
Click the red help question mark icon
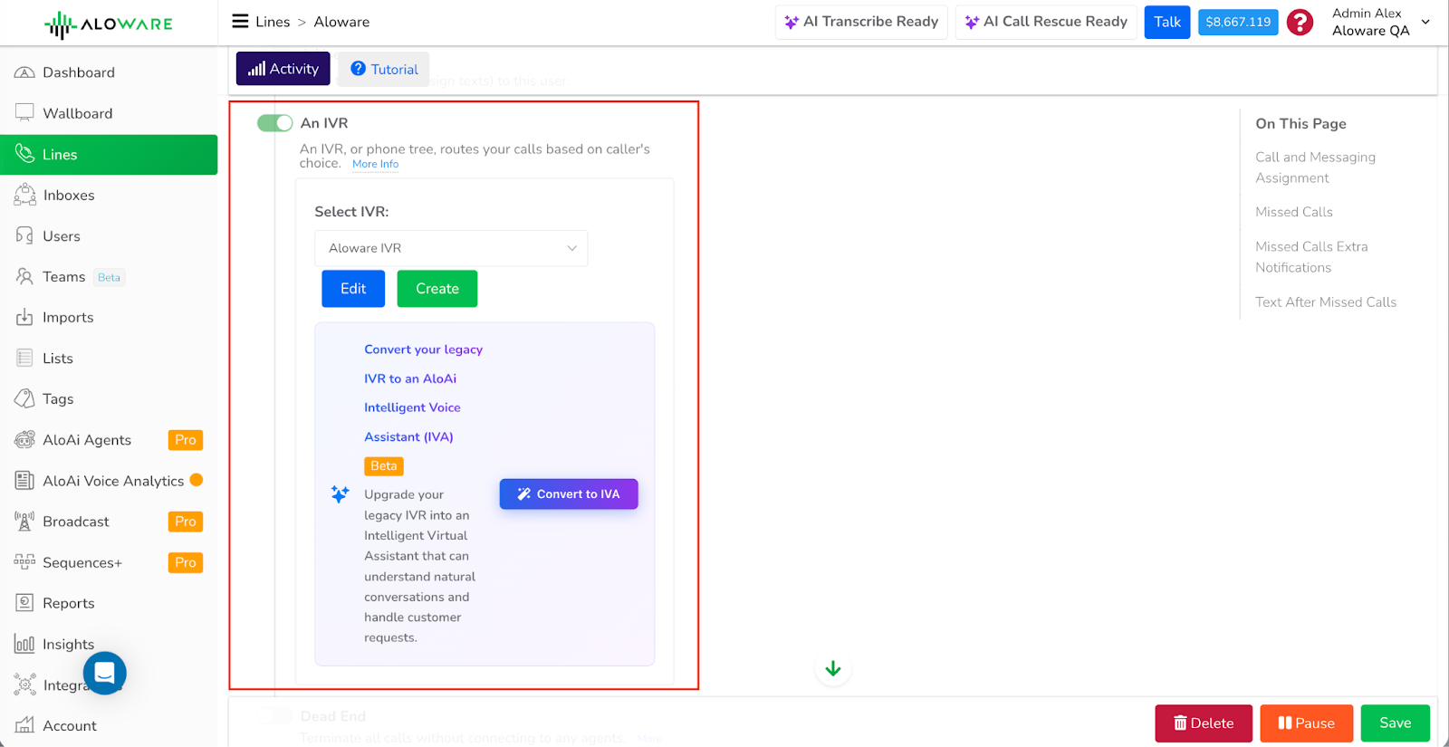pos(1300,22)
